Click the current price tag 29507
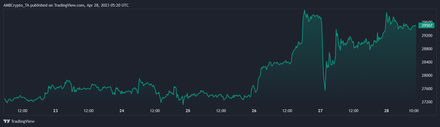This screenshot has width=440, height=127. pos(426,26)
